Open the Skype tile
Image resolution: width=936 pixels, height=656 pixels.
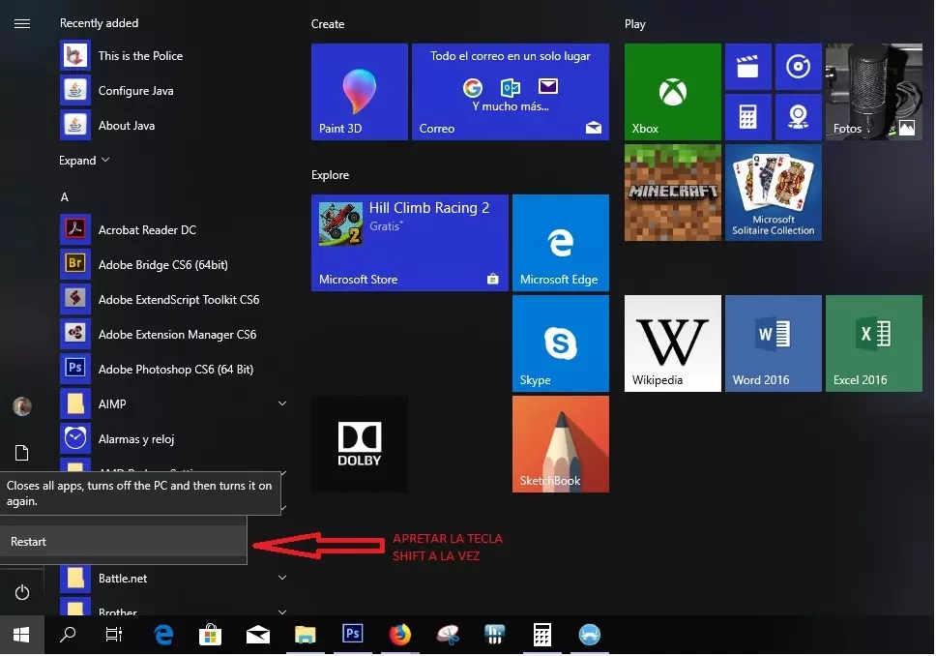pos(560,343)
